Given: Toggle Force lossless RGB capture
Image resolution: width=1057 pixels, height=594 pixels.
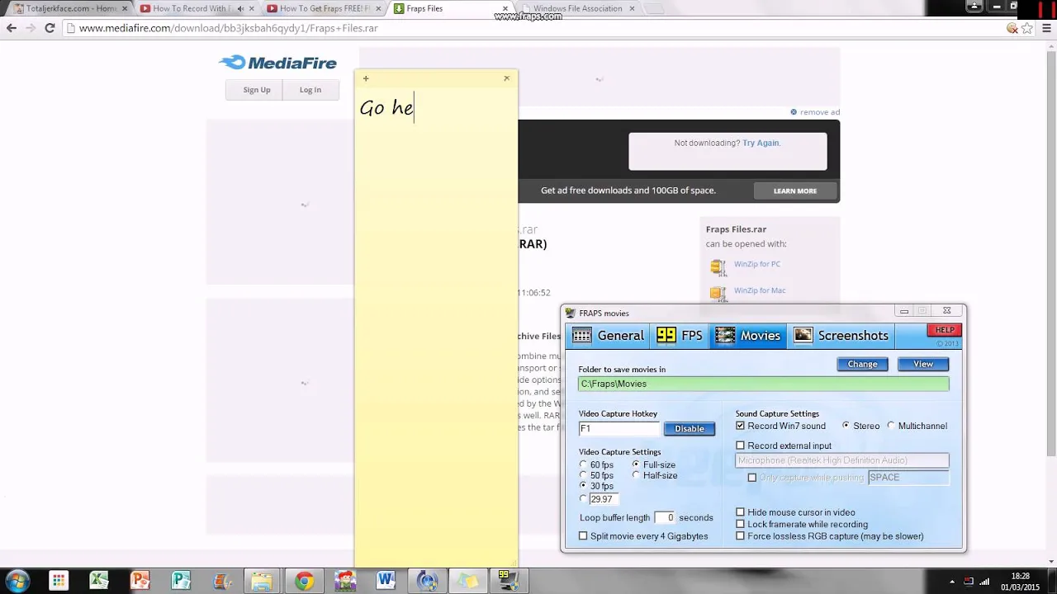Looking at the screenshot, I should pyautogui.click(x=741, y=536).
